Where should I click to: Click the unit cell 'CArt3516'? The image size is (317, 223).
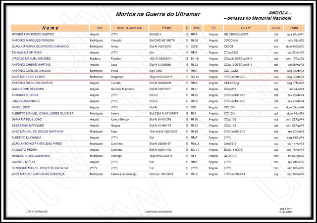230,144
